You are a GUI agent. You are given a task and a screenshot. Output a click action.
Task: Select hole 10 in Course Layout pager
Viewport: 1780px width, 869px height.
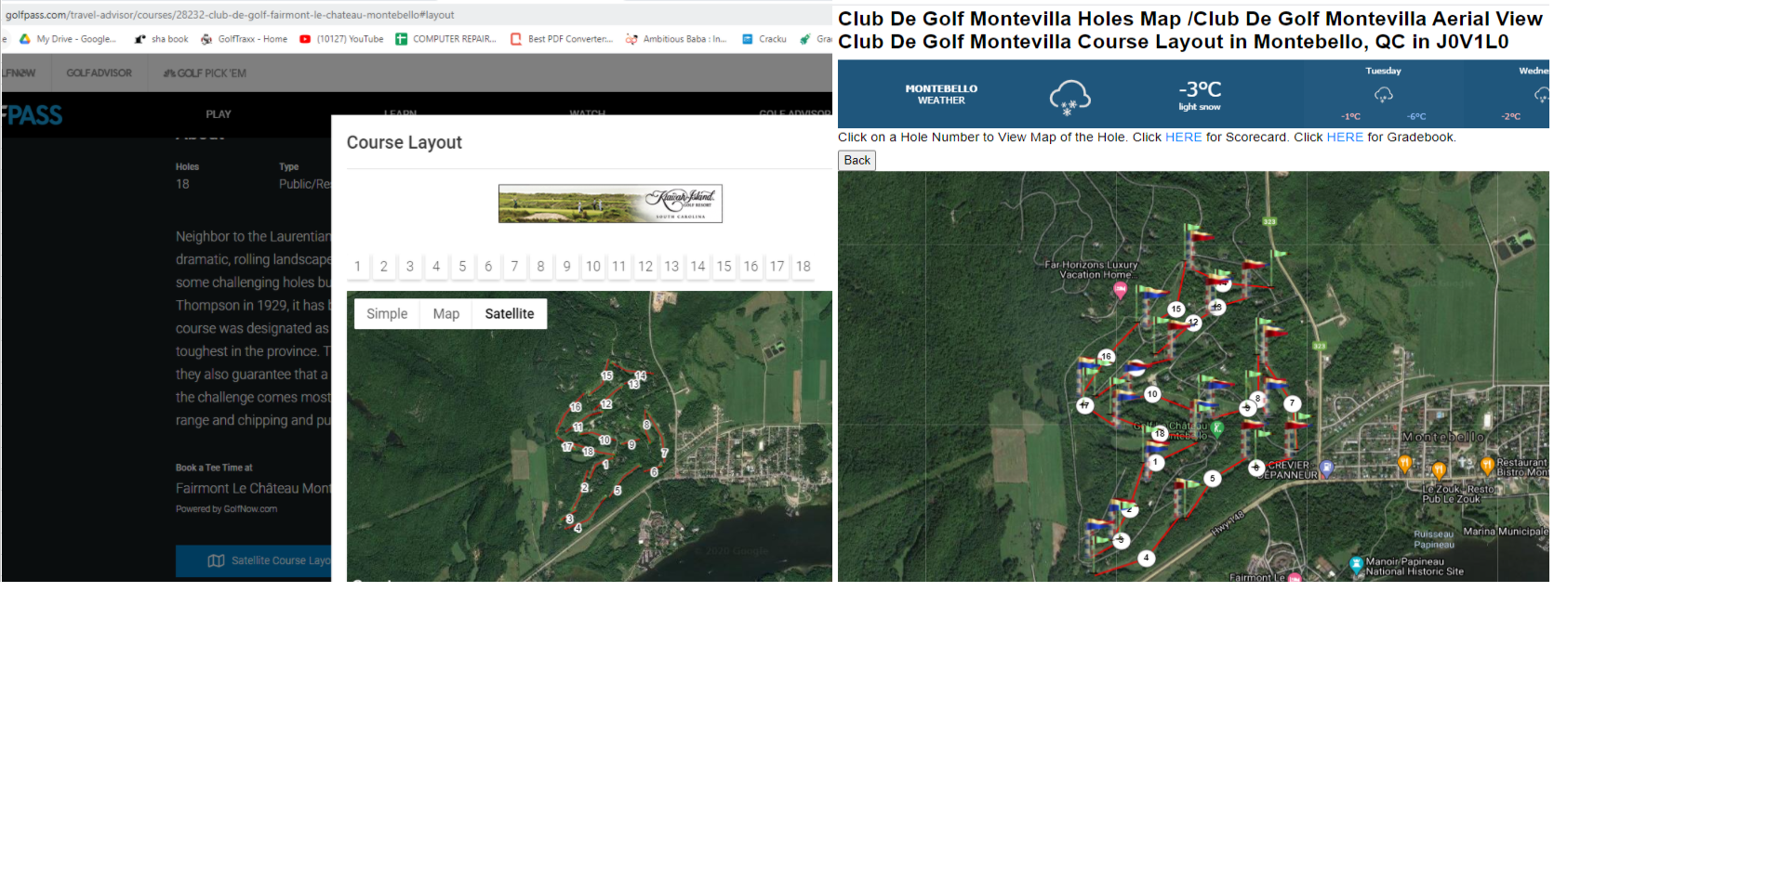pyautogui.click(x=593, y=267)
